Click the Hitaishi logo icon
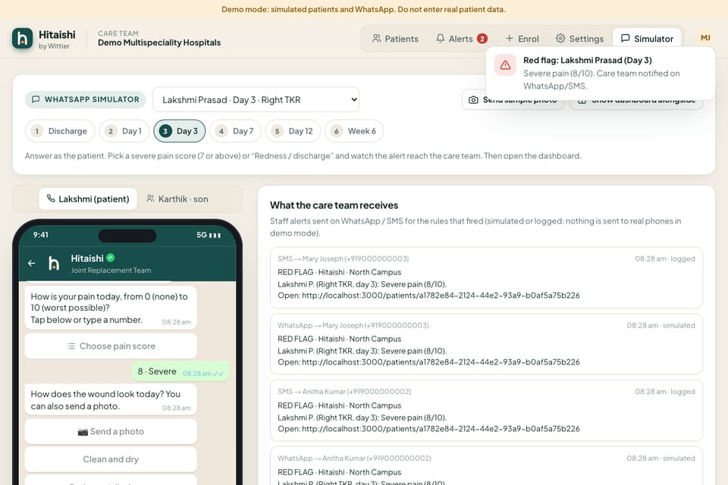Viewport: 728px width, 485px height. (22, 39)
